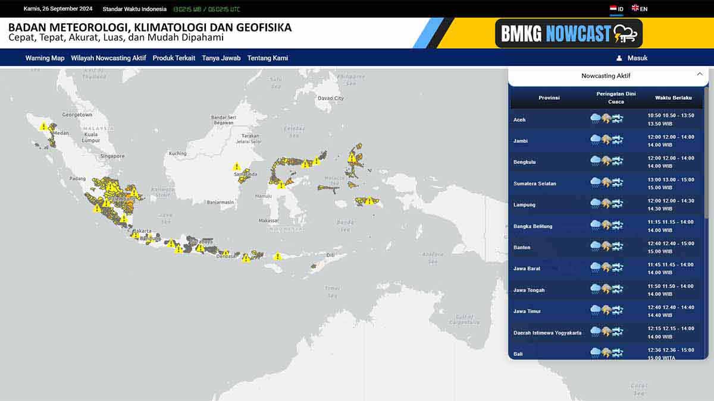Click the weather icon in Jawa Tengah row
Image resolution: width=714 pixels, height=401 pixels.
pos(606,290)
